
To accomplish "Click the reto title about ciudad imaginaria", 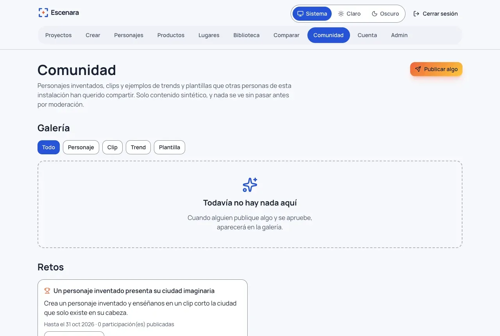I will [134, 291].
